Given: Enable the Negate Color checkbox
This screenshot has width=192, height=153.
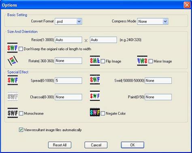Looking at the screenshot, I should tap(103, 113).
